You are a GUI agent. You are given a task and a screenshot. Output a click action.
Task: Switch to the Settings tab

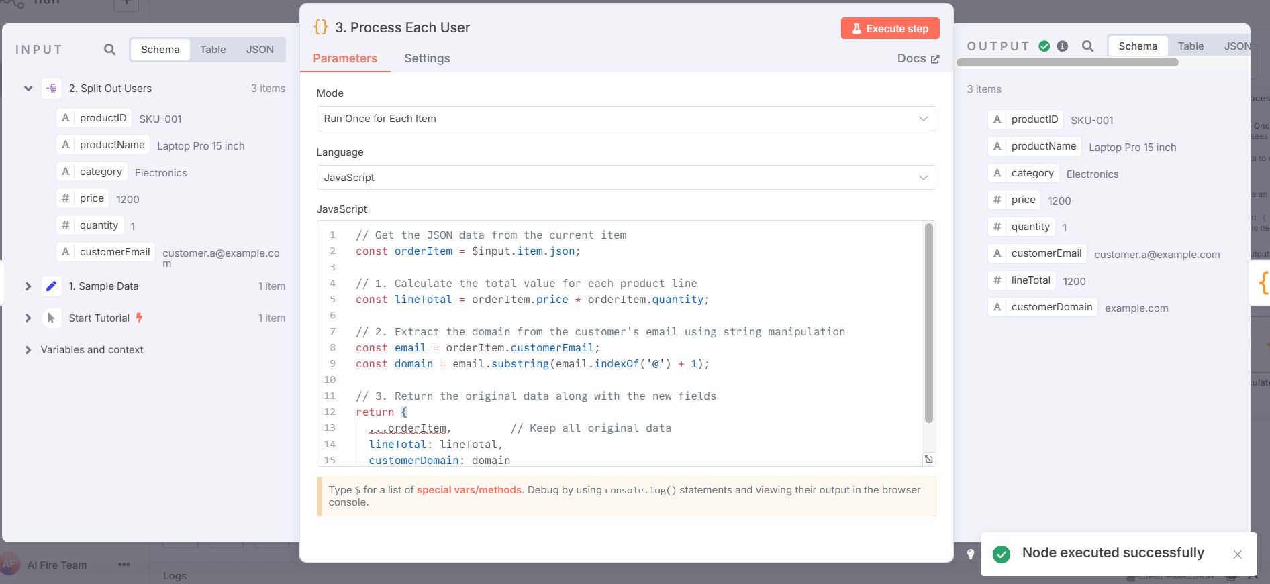click(x=427, y=58)
